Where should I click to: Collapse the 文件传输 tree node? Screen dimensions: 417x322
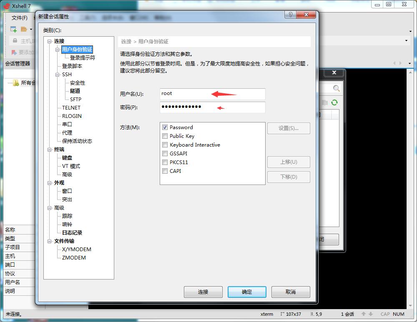click(x=50, y=241)
